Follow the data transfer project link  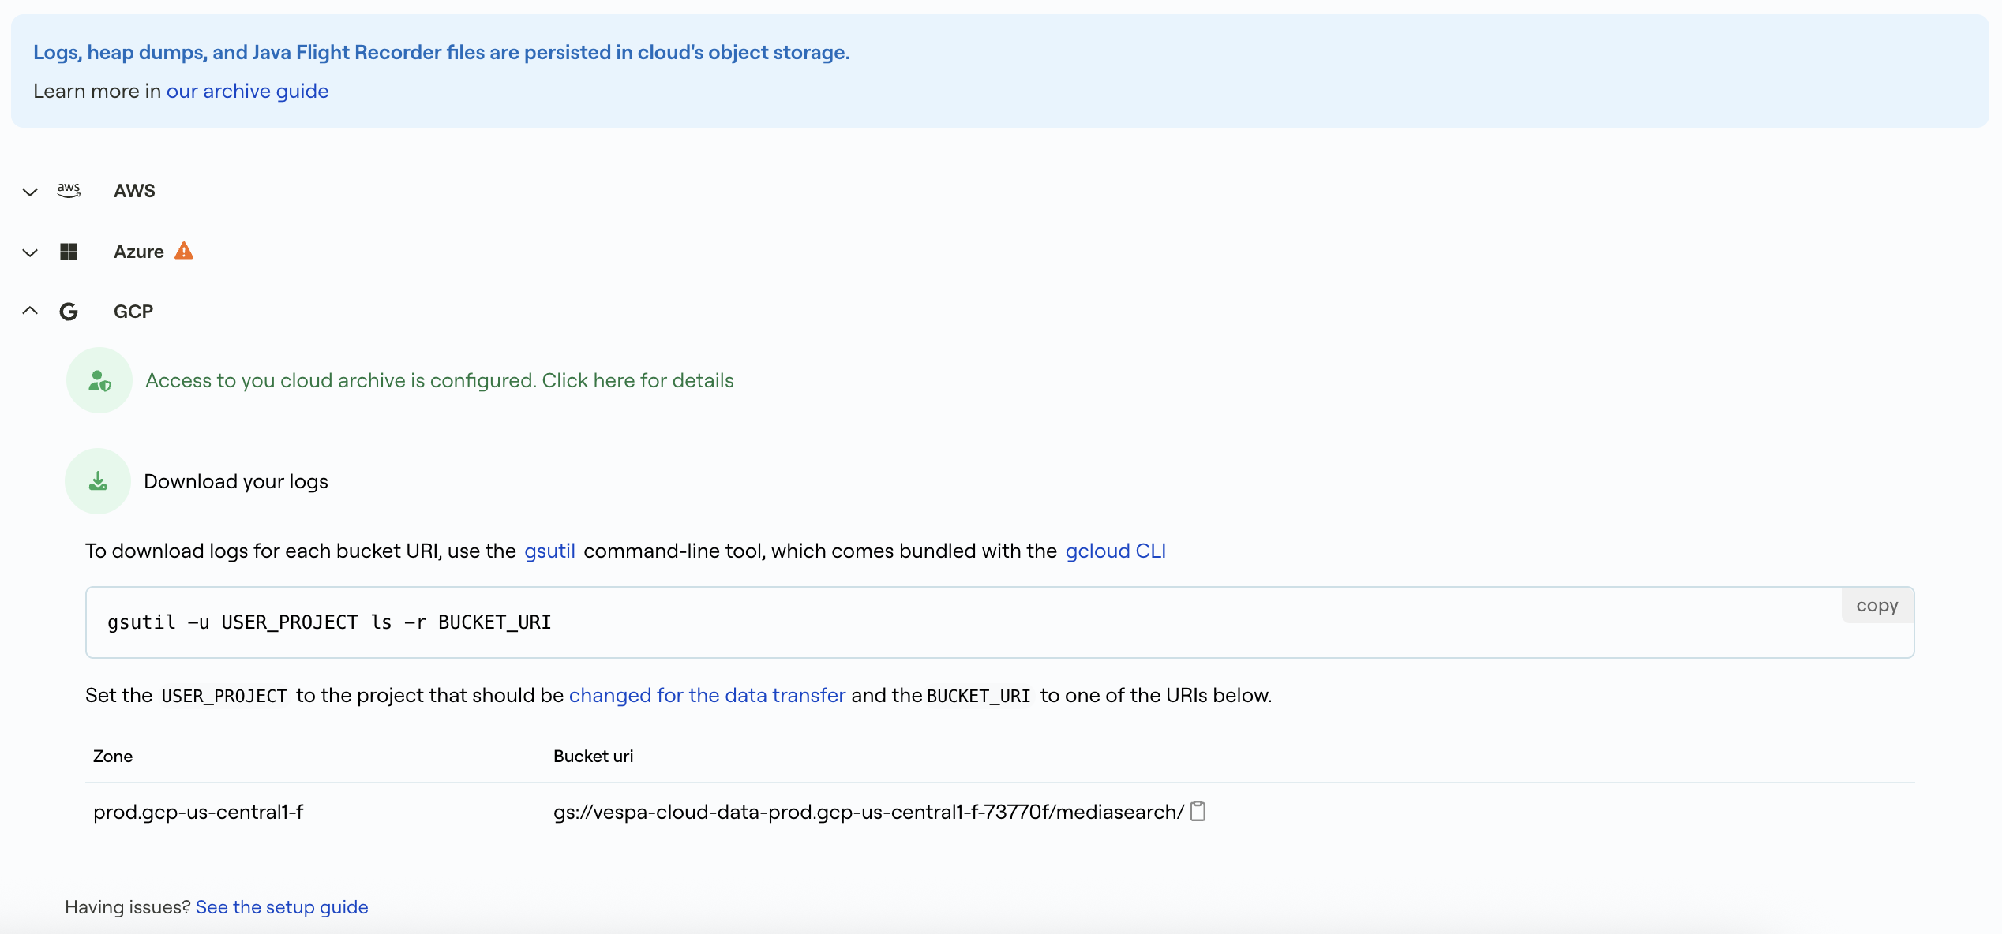(707, 696)
